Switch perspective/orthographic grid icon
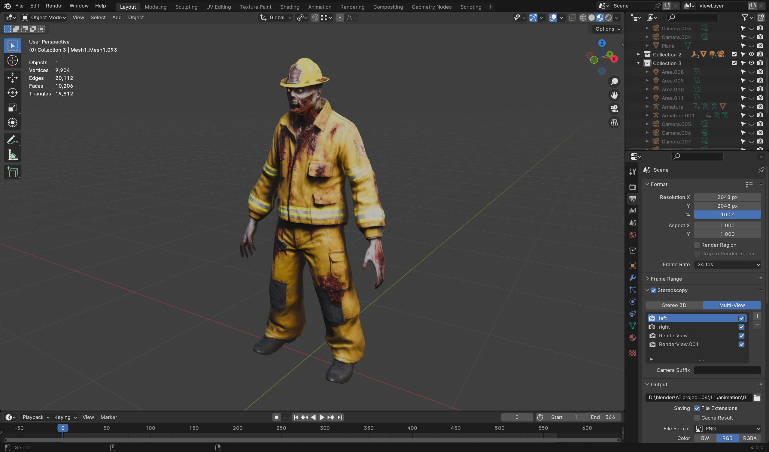The width and height of the screenshot is (769, 452). point(614,123)
